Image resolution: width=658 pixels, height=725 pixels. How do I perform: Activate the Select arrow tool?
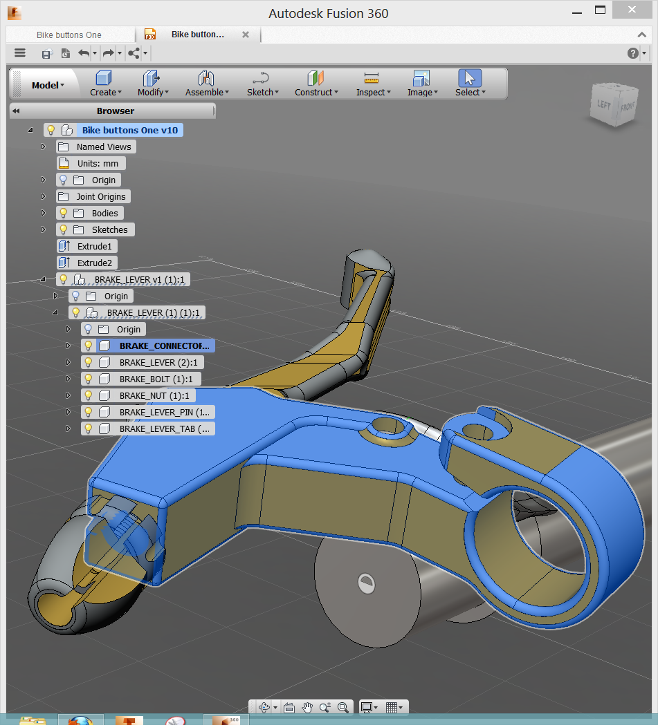tap(470, 77)
